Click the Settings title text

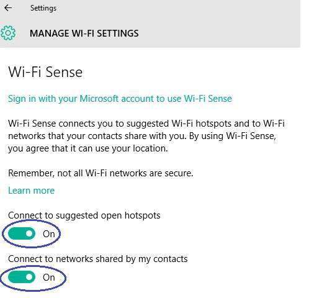point(43,8)
